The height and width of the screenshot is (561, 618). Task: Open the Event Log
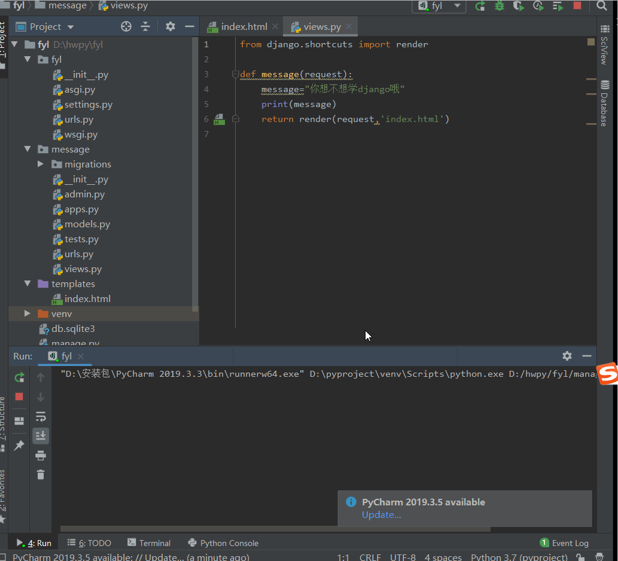(x=564, y=543)
